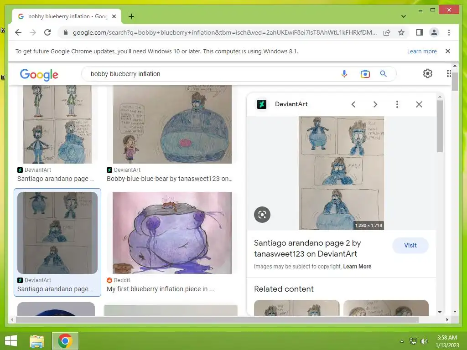
Task: Click the lock icon in the address bar
Action: (x=66, y=32)
